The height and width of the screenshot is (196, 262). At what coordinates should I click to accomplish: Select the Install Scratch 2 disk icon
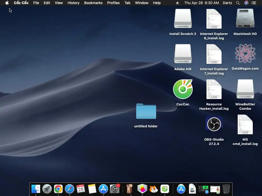tap(183, 19)
